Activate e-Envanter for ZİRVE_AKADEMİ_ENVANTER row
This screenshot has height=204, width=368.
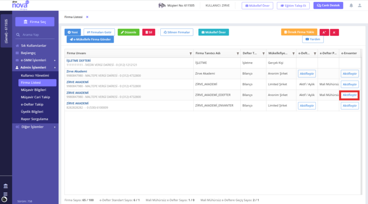coord(350,106)
